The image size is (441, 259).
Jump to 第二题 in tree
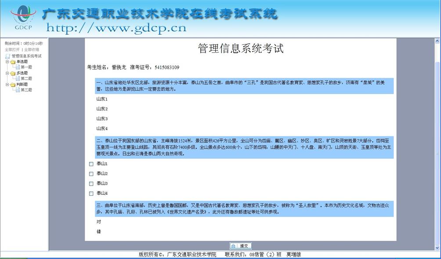(26, 78)
